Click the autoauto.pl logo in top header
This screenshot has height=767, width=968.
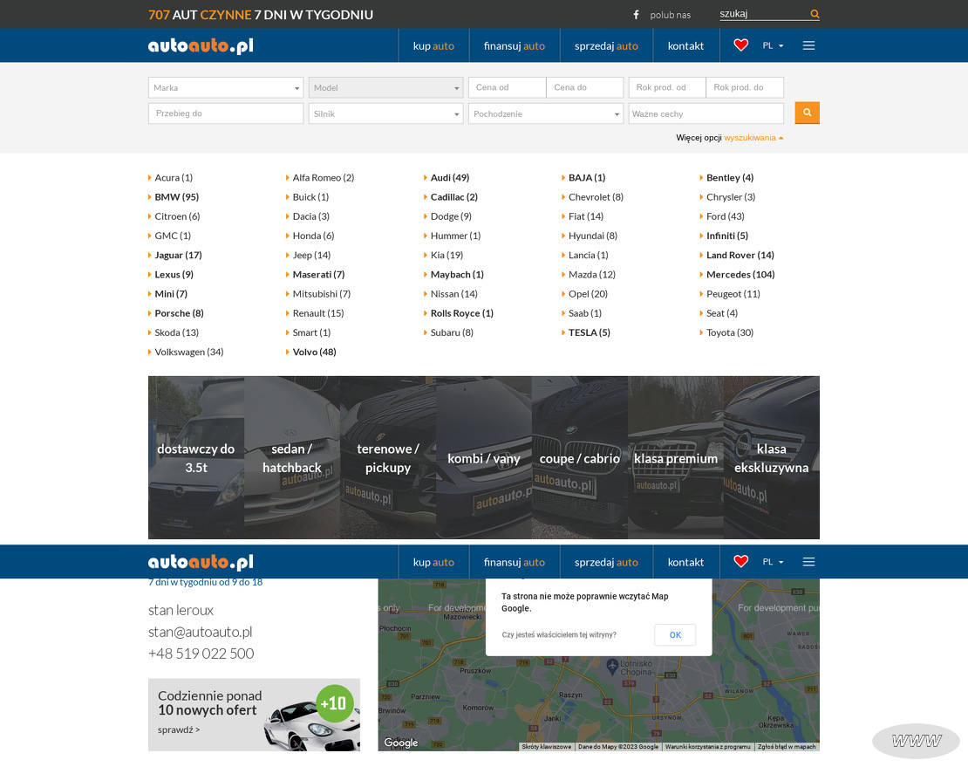coord(201,45)
